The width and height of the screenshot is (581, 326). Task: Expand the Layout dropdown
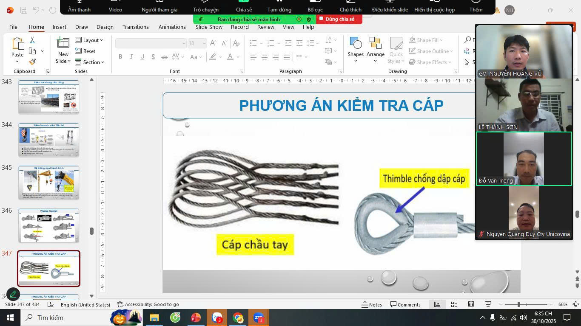pos(89,40)
